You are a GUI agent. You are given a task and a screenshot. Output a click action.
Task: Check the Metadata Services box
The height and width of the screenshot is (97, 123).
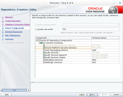tap(44, 60)
